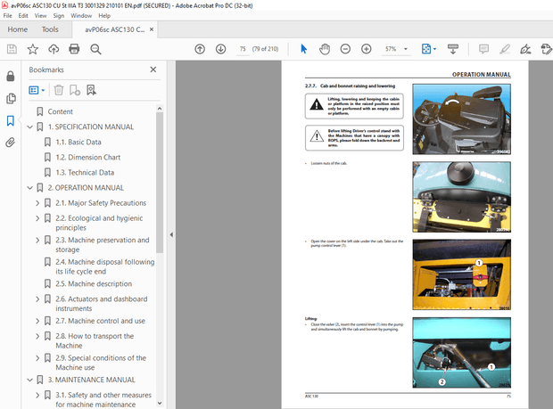Open 1.2. Dimension Chart bookmark
This screenshot has width=553, height=409.
[x=87, y=157]
